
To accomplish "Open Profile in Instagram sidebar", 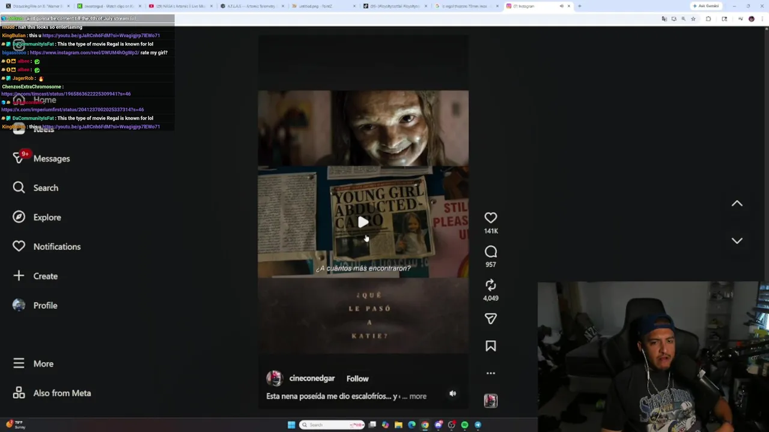I will coord(46,305).
